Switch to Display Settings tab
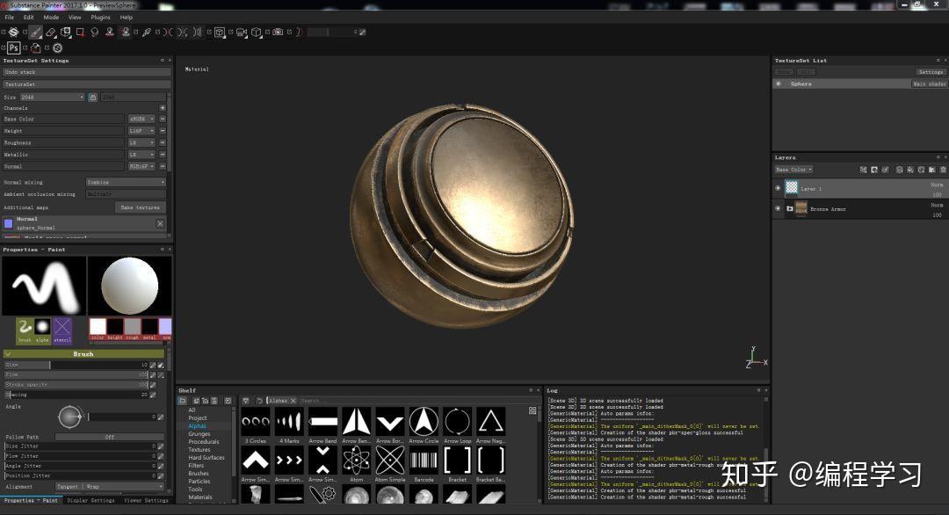949x515 pixels. (x=91, y=500)
